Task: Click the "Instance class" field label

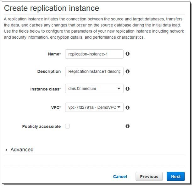Action: [45, 89]
